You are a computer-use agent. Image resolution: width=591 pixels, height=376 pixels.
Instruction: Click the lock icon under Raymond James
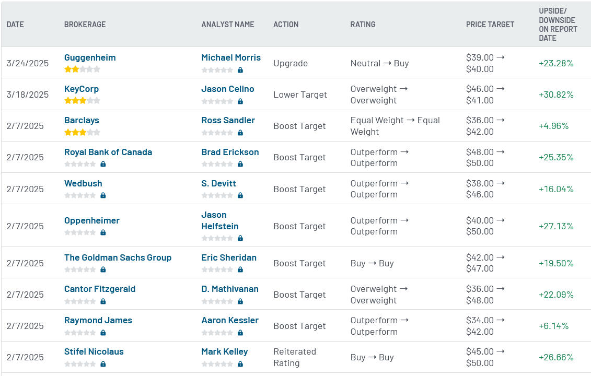pos(103,333)
